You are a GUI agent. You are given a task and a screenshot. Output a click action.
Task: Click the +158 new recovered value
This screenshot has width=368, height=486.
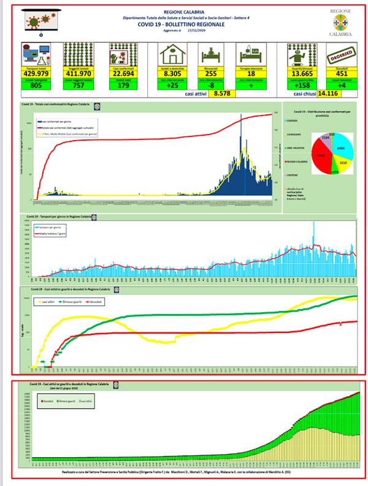pos(302,85)
